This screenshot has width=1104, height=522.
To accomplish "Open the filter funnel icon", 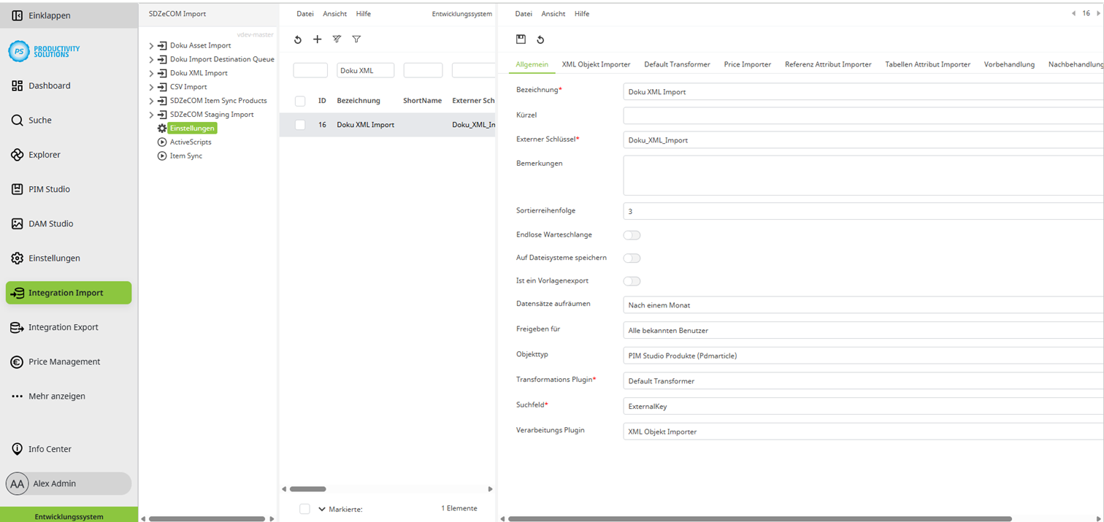I will (x=356, y=39).
